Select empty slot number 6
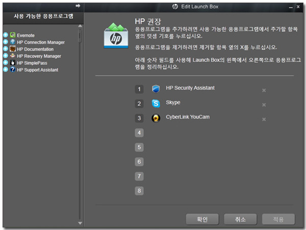Image resolution: width=306 pixels, height=230 pixels. pyautogui.click(x=139, y=162)
